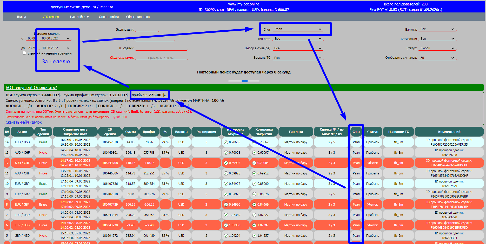Image resolution: width=486 pixels, height=244 pixels.
Task: Select deal ID cell 186449861
Action: [110, 153]
